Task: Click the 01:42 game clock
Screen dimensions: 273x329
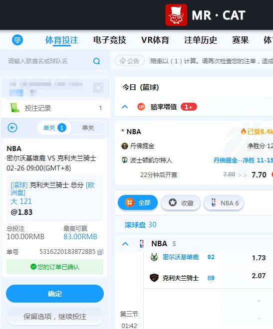Action: 129,326
